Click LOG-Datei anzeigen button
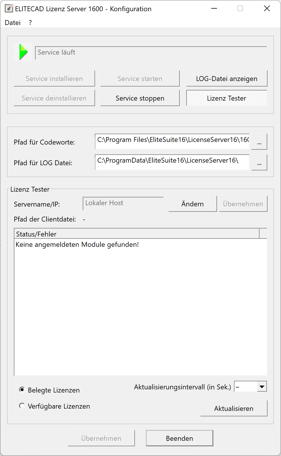The width and height of the screenshot is (281, 456). tap(227, 78)
